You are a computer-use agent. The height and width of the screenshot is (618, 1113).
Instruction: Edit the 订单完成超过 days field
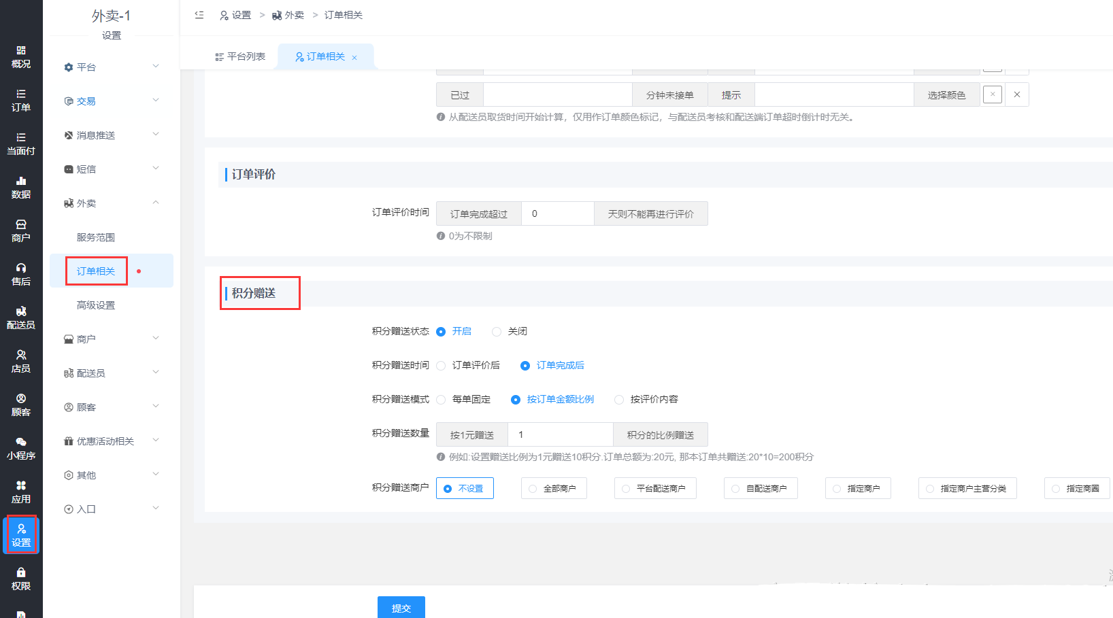(x=558, y=213)
